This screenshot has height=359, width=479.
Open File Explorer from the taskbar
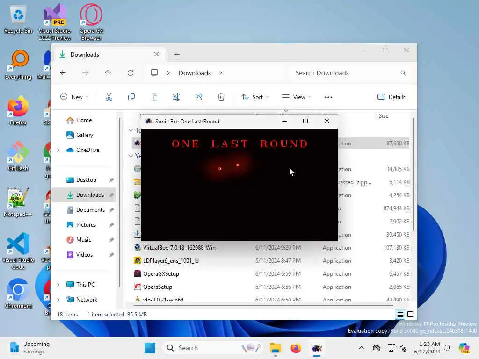(275, 348)
